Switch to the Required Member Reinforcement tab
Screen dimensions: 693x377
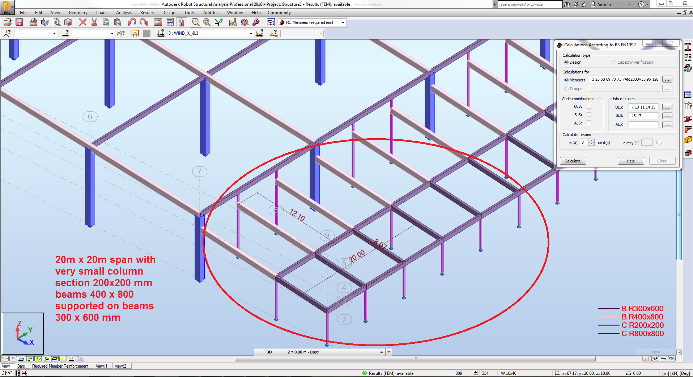(x=61, y=366)
